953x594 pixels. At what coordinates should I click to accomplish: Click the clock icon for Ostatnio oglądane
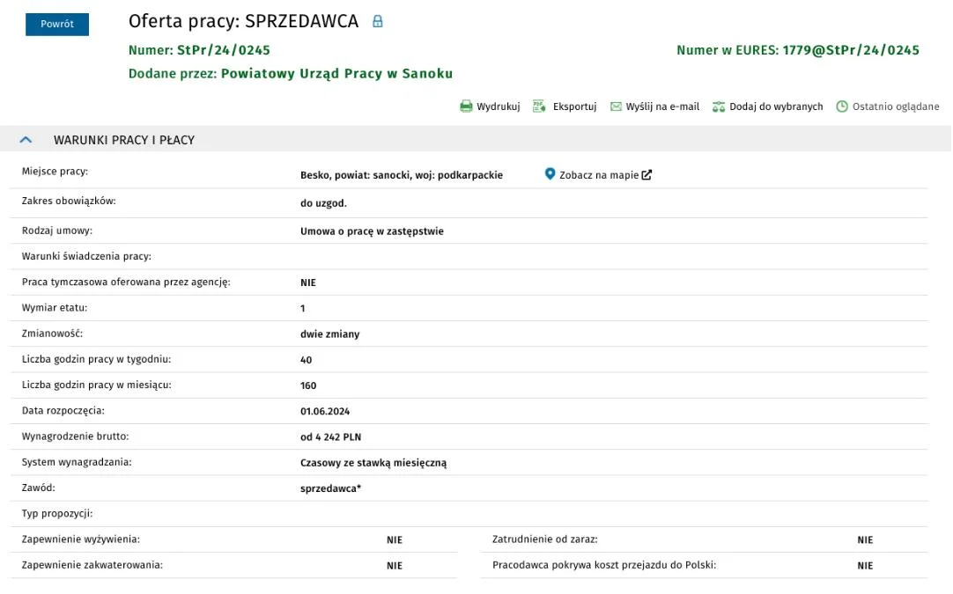click(842, 106)
